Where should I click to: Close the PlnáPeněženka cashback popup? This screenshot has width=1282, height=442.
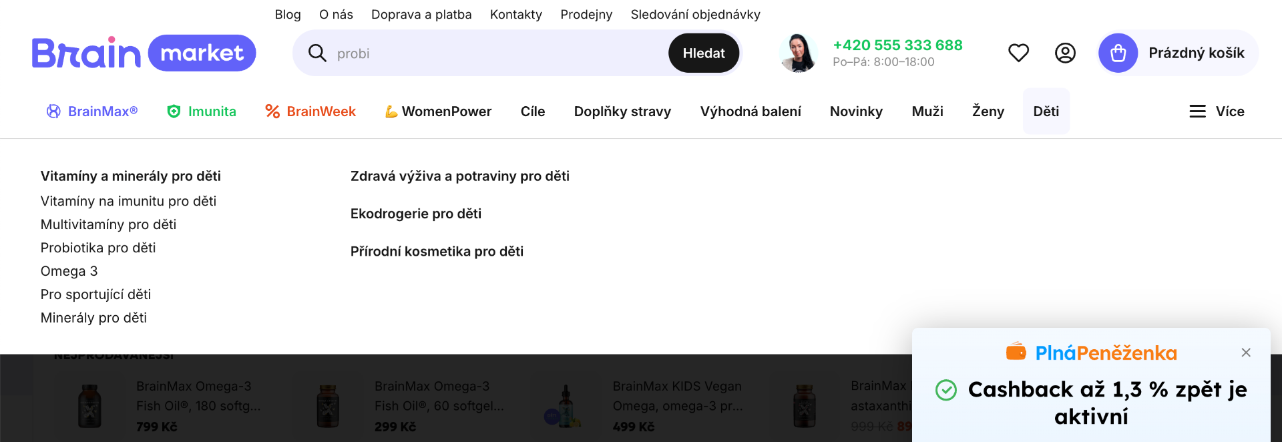pyautogui.click(x=1246, y=353)
